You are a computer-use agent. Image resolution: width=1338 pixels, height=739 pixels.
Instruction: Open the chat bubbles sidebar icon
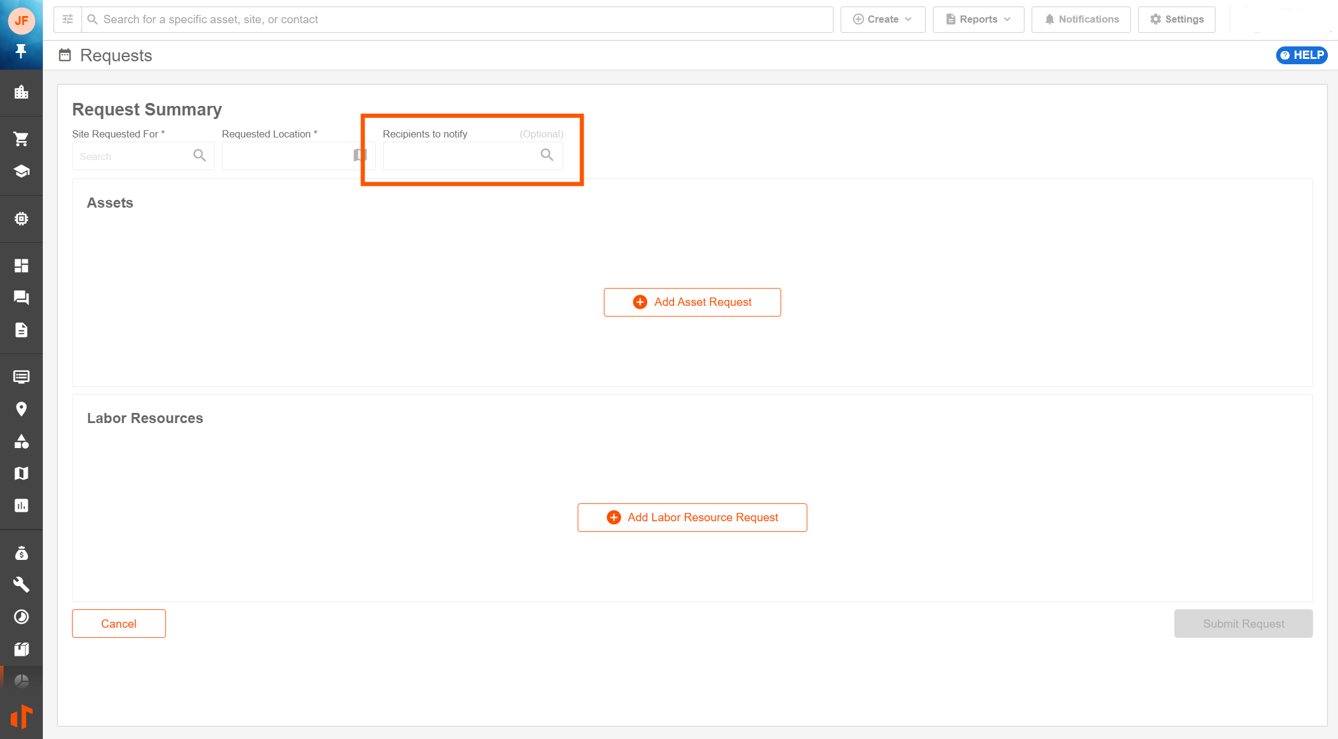point(21,298)
